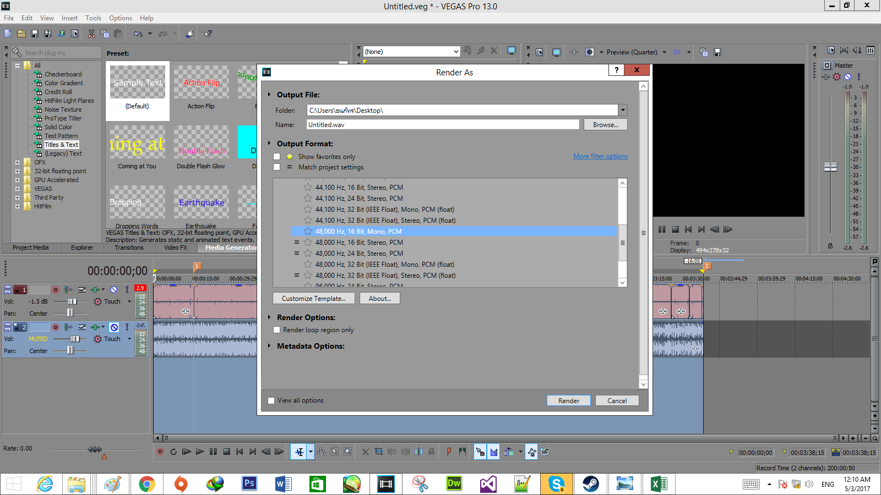Open the Preview (Quarter) quality dropdown

pos(664,52)
